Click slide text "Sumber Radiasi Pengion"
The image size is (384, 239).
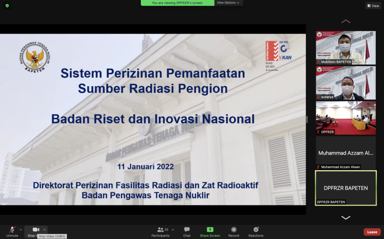pyautogui.click(x=153, y=89)
